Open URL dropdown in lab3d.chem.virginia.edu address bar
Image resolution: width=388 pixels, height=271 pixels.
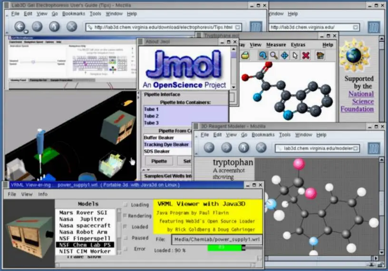pyautogui.click(x=355, y=27)
